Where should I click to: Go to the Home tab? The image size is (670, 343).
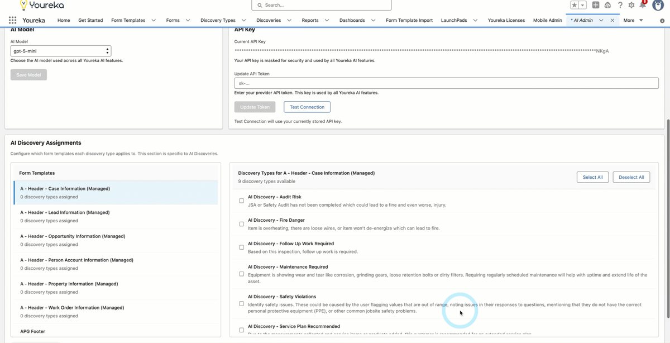[64, 20]
